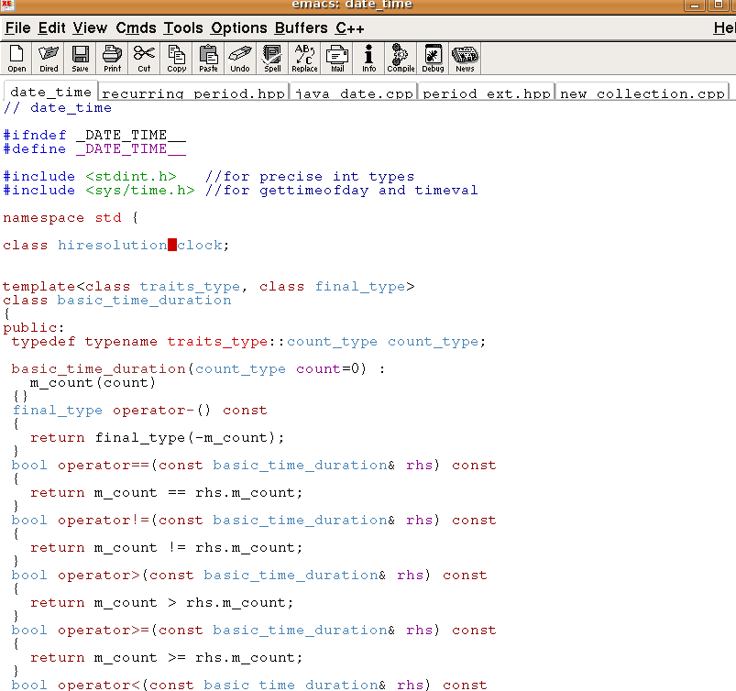Open the Replace tool icon
Viewport: 736px width, 691px height.
pos(304,58)
